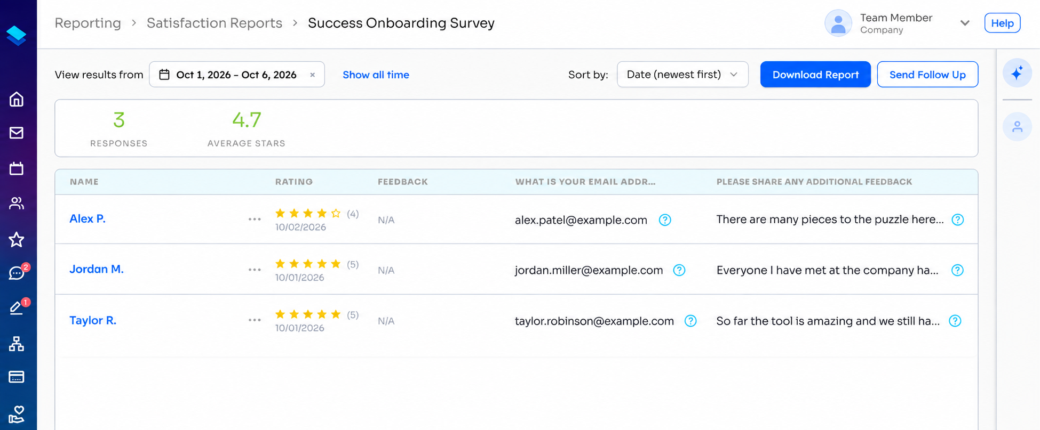Open the calendar icon in the sidebar
Screen dimensions: 1040x430
17,168
